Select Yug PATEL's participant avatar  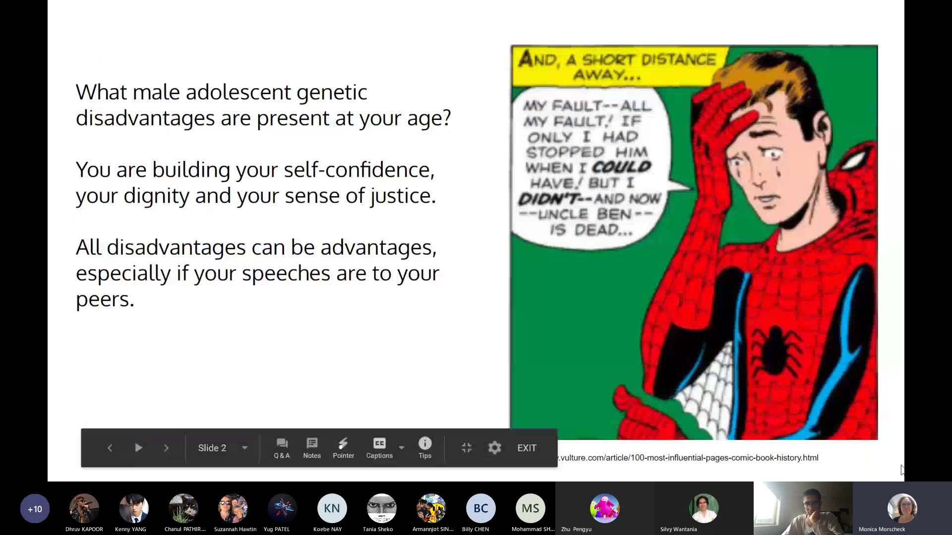(x=283, y=509)
